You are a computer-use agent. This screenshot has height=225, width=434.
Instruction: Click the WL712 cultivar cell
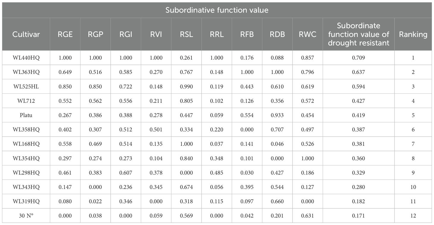(26, 101)
